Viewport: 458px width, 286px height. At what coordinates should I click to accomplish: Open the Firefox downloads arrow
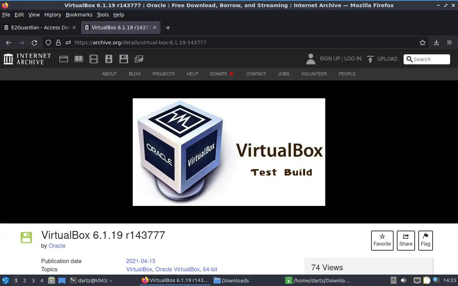coord(436,43)
